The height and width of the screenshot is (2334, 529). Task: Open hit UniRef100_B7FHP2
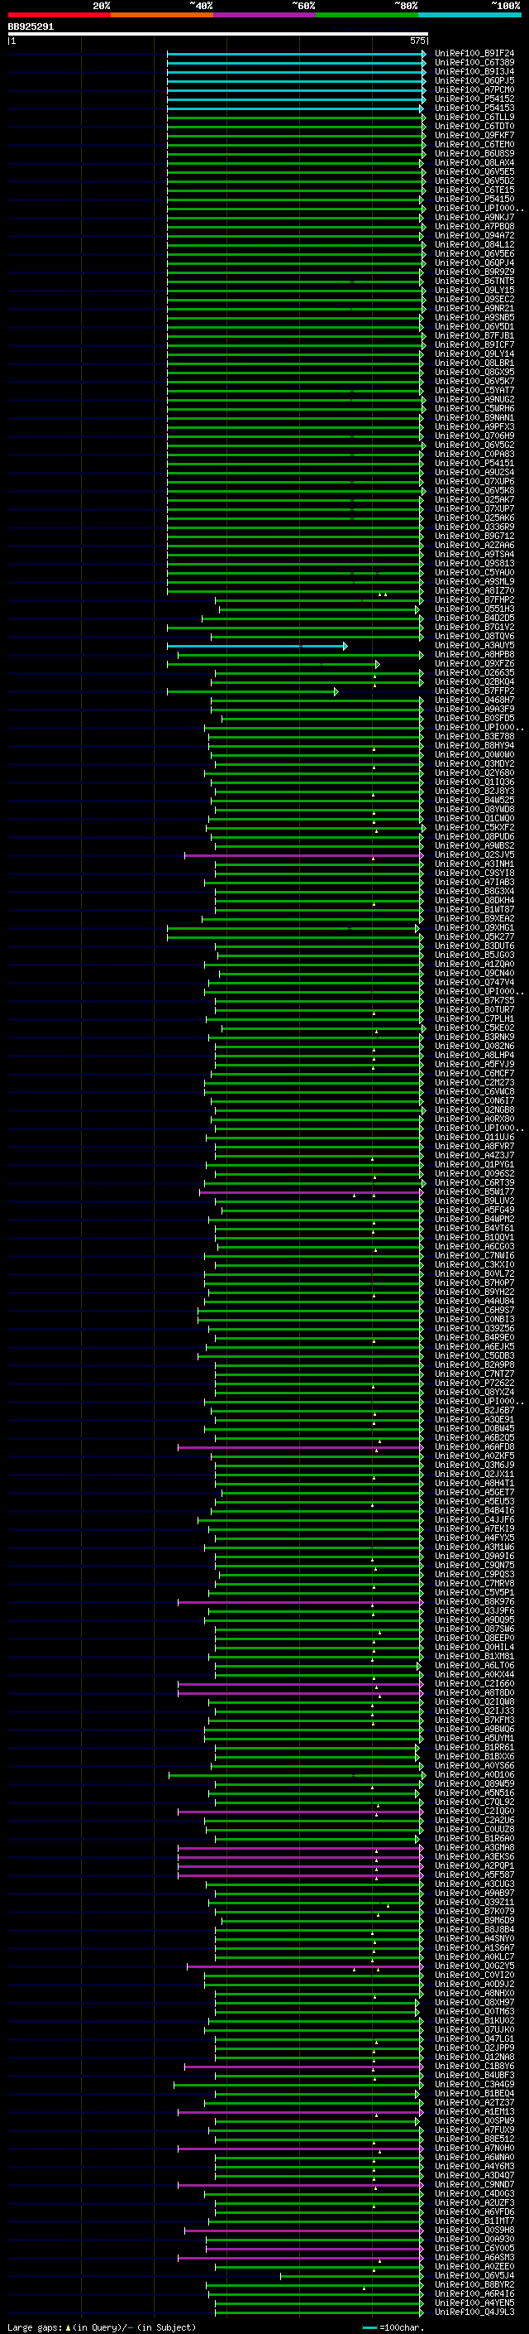[474, 599]
